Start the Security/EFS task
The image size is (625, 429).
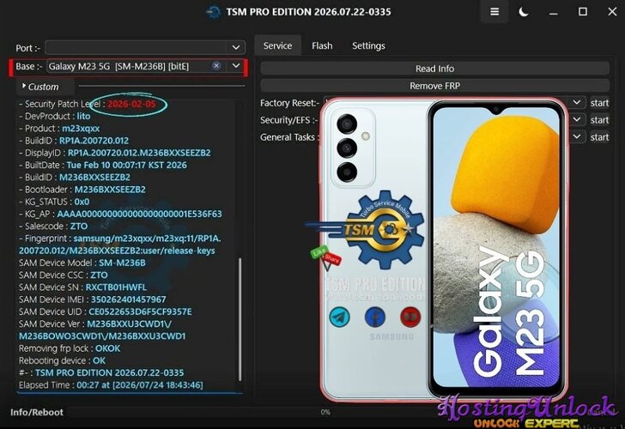pos(599,120)
